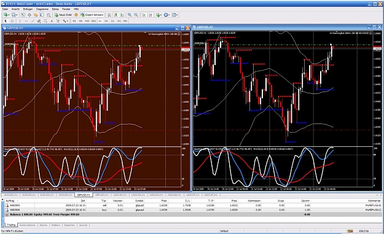Select the text label tool
Screen dimensions: 384x234
[x=58, y=21]
